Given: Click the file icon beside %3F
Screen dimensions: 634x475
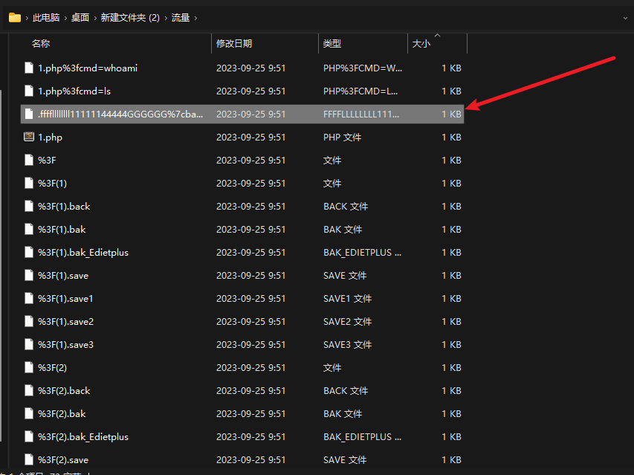Looking at the screenshot, I should point(28,160).
